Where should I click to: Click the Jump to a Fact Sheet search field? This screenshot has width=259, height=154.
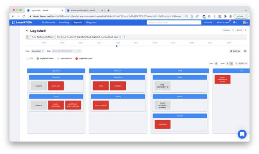click(174, 23)
